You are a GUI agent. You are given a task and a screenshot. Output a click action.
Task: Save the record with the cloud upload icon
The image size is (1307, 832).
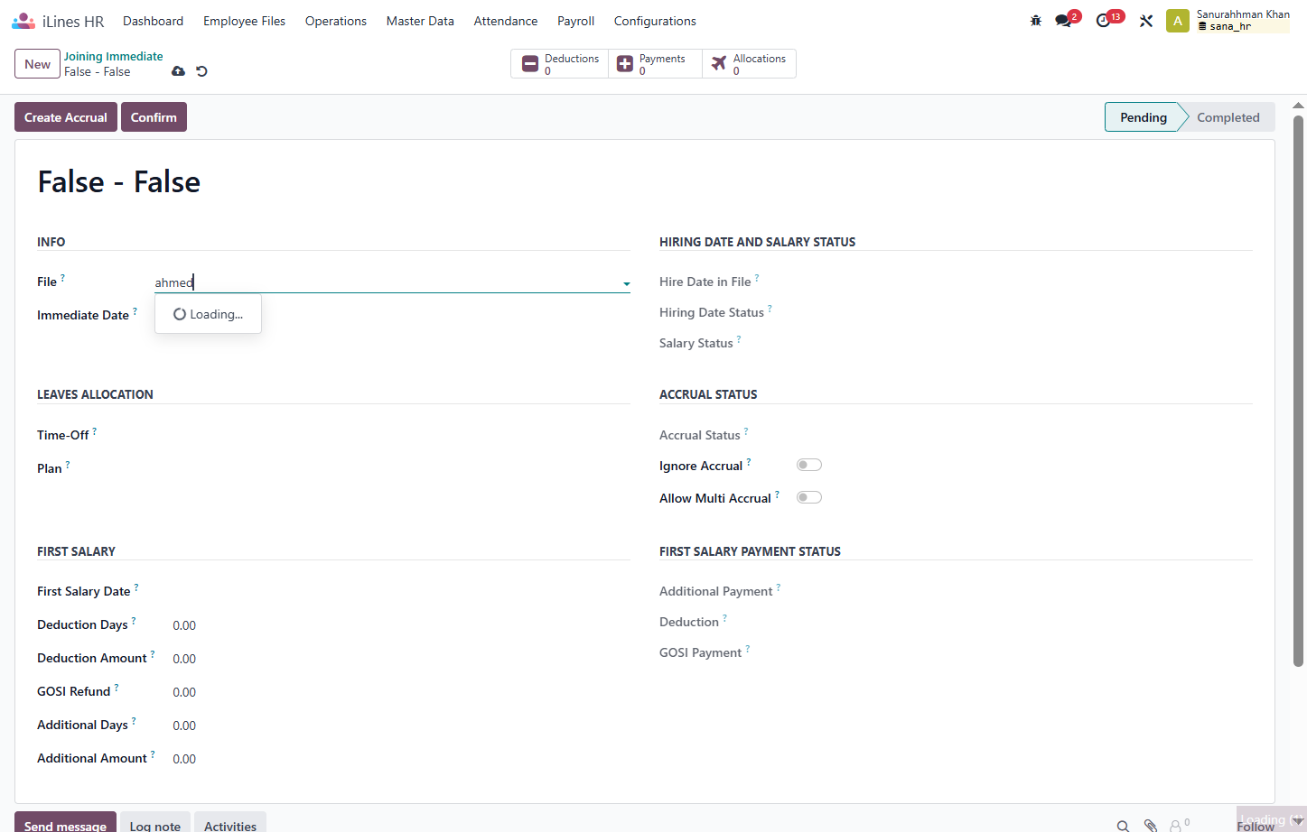click(x=178, y=71)
